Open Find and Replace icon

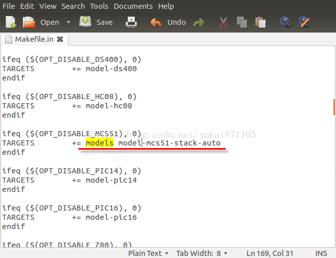click(x=304, y=22)
